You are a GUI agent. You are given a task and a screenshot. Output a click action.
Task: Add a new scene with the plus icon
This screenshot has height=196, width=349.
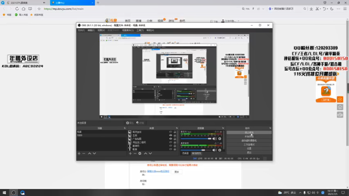79,154
